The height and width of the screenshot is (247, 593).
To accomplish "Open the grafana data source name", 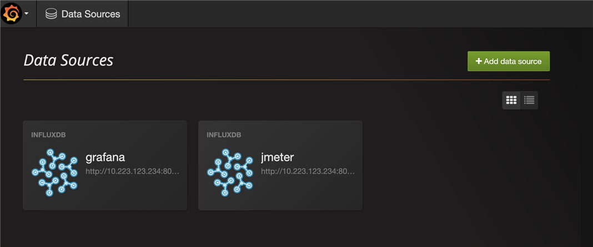I will point(105,158).
